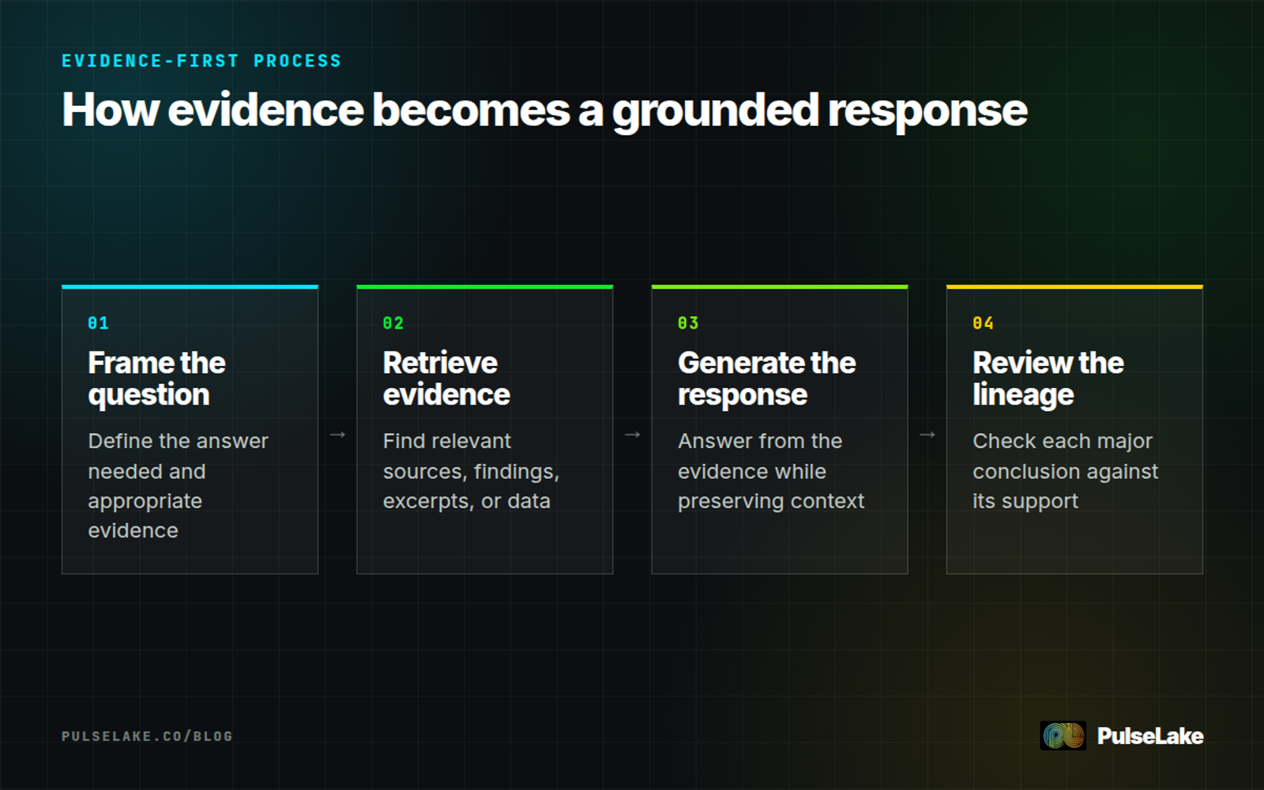Click step number 01

pos(98,323)
